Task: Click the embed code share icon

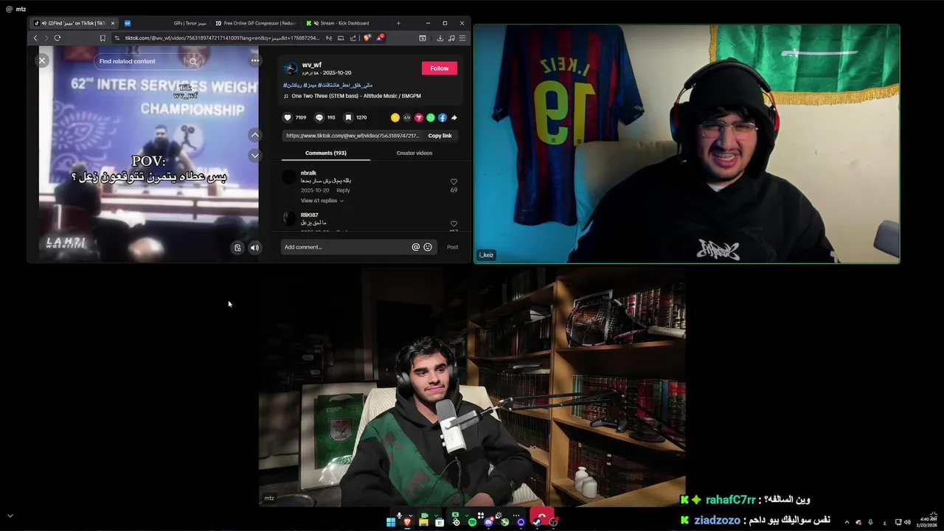Action: (406, 117)
